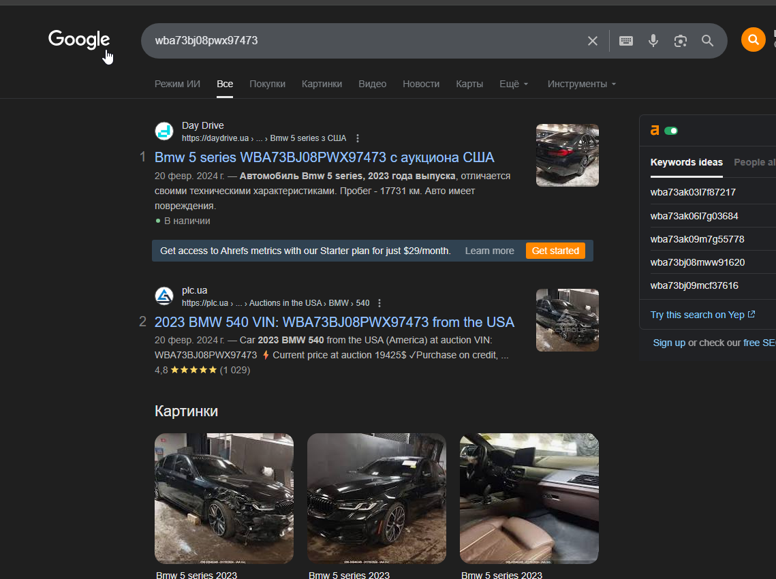The image size is (776, 579).
Task: Click keyword wba73bj09mcf37616
Action: (694, 286)
